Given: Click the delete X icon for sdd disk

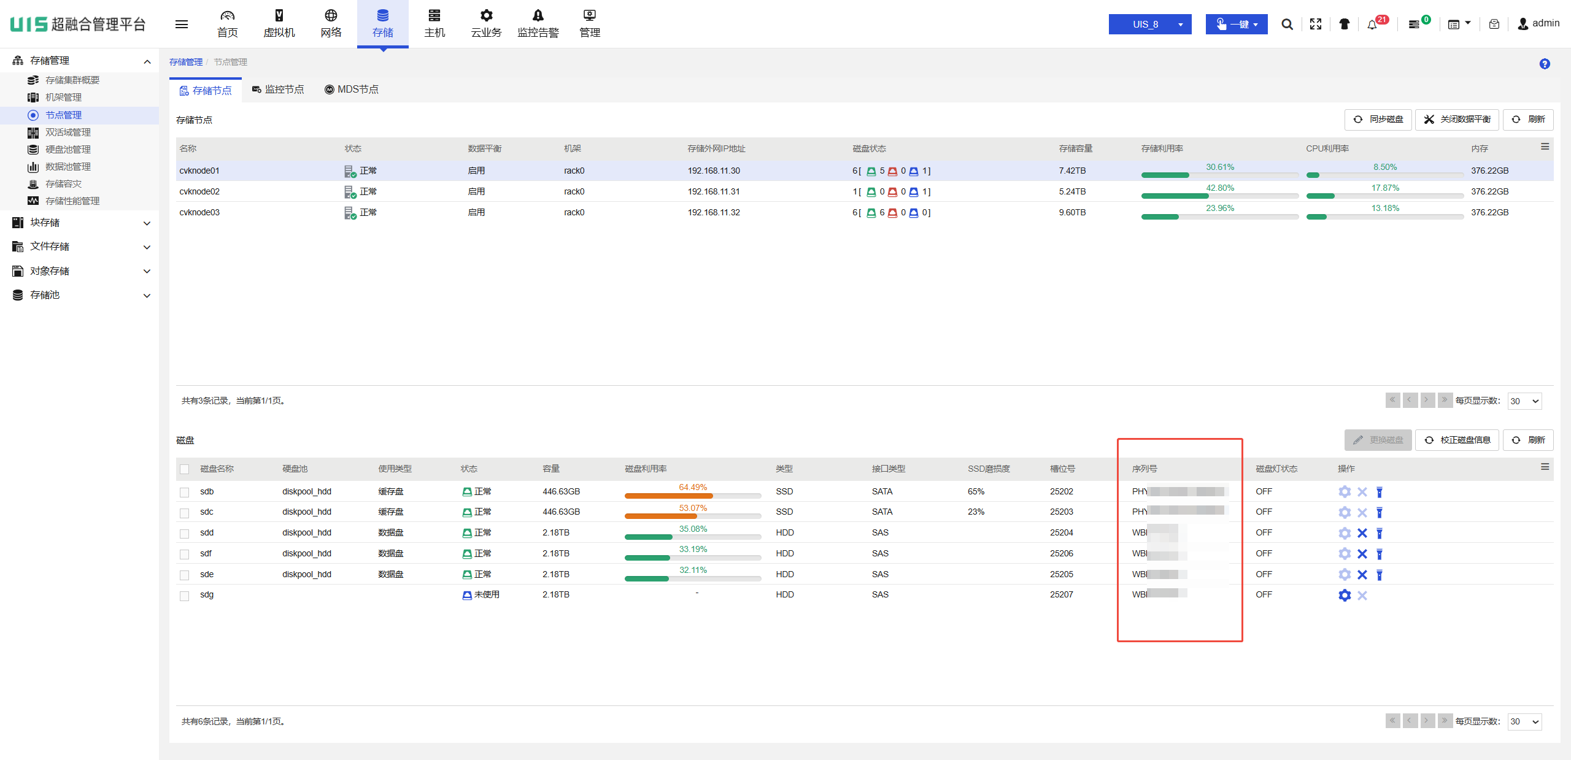Looking at the screenshot, I should (1362, 533).
